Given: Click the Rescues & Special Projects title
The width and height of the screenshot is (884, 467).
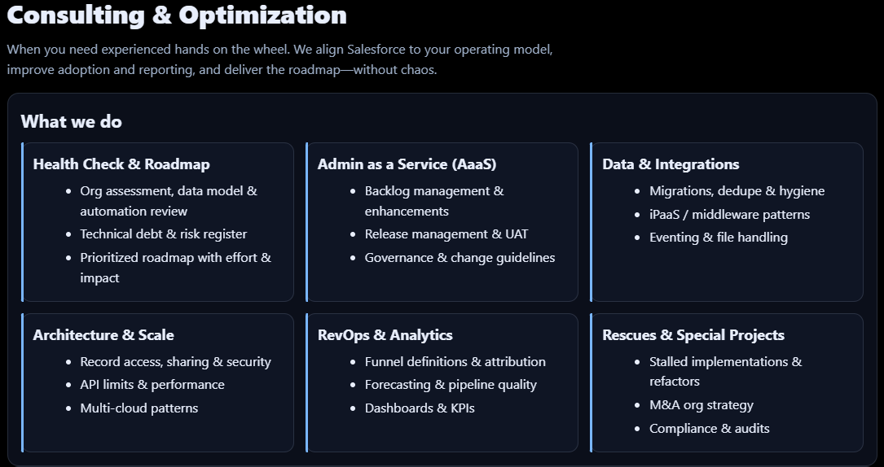Looking at the screenshot, I should coord(693,335).
